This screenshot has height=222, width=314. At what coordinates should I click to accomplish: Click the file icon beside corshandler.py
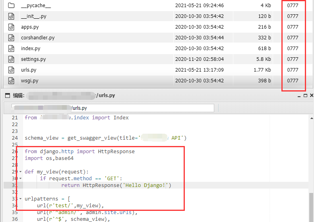(12, 38)
